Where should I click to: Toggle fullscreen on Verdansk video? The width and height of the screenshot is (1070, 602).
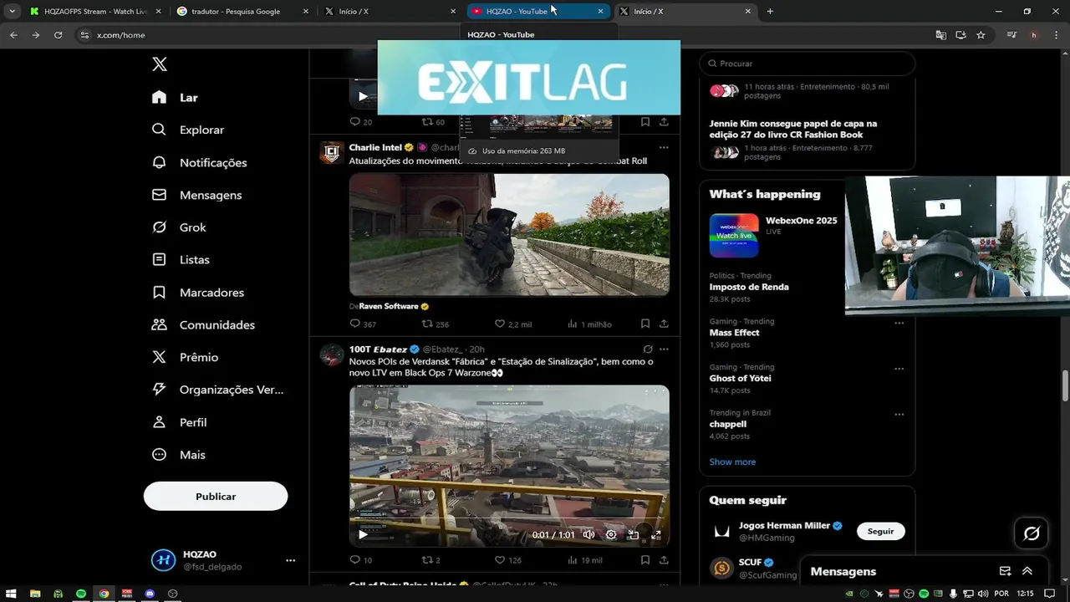(656, 534)
